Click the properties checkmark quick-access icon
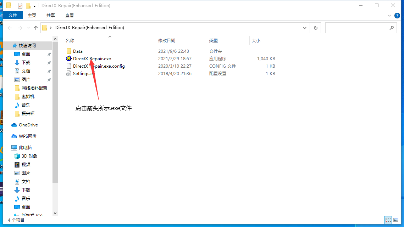Screen dimensions: 404x227 click(x=20, y=5)
